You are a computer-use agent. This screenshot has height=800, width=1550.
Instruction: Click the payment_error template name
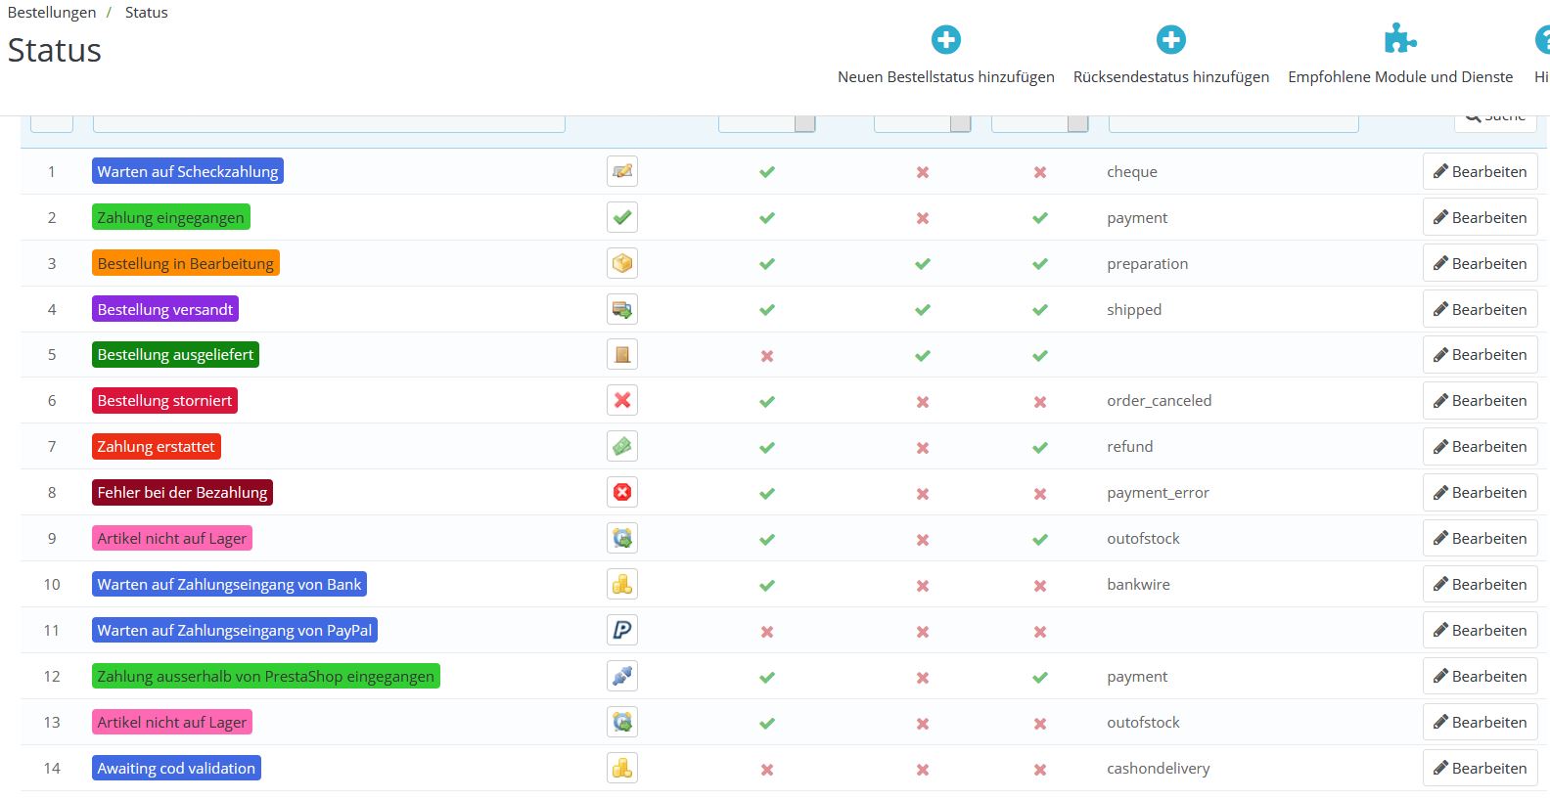click(1158, 492)
